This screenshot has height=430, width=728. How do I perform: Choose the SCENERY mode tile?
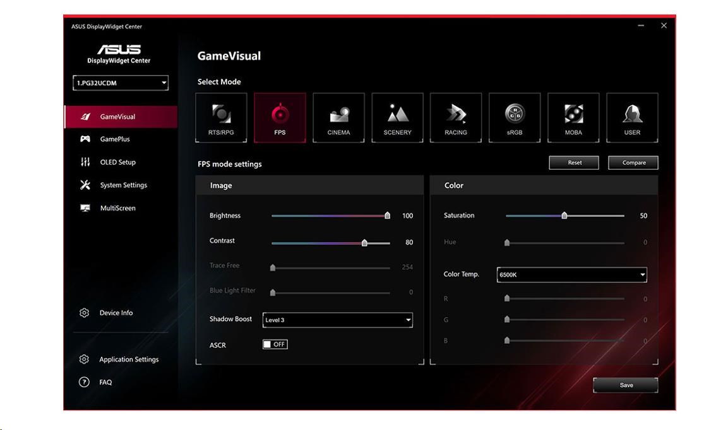(397, 117)
